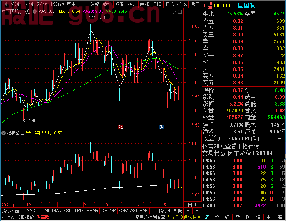Expand the 扩展 panel at bottom left
The image size is (286, 221).
8,217
